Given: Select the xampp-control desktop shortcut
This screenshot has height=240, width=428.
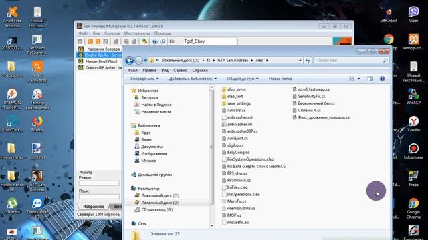Looking at the screenshot, I should (413, 41).
